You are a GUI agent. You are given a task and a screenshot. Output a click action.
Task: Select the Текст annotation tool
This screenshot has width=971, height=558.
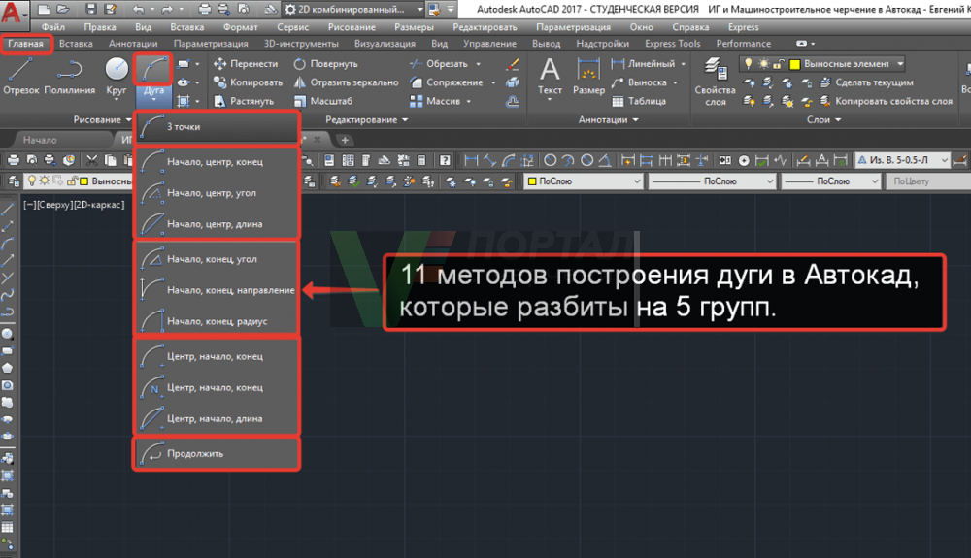pos(550,77)
